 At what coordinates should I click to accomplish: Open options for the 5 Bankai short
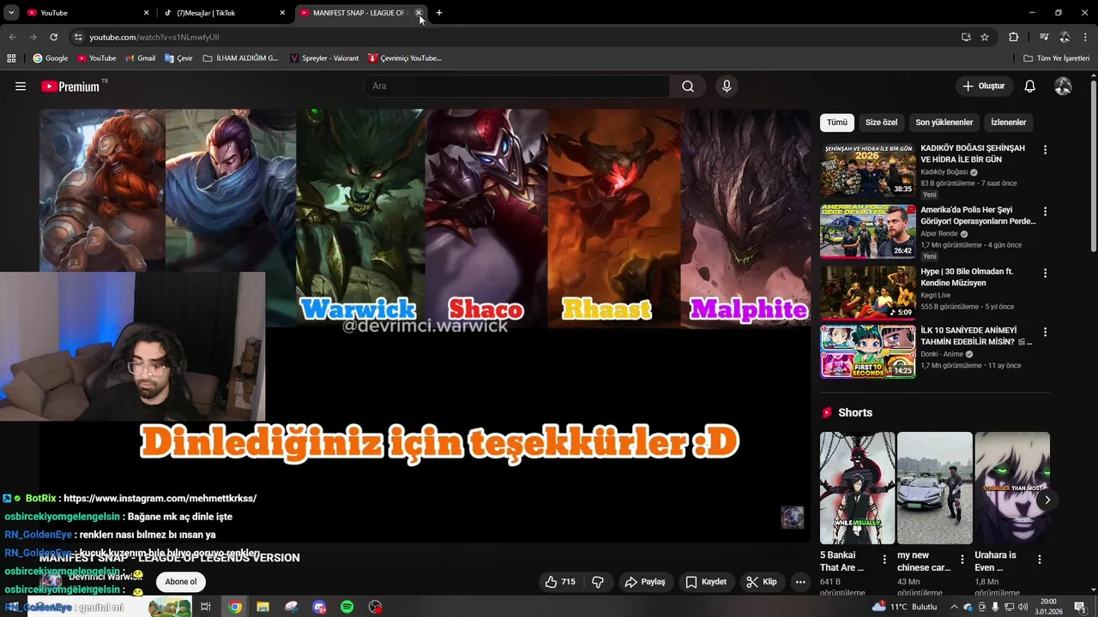click(x=884, y=559)
